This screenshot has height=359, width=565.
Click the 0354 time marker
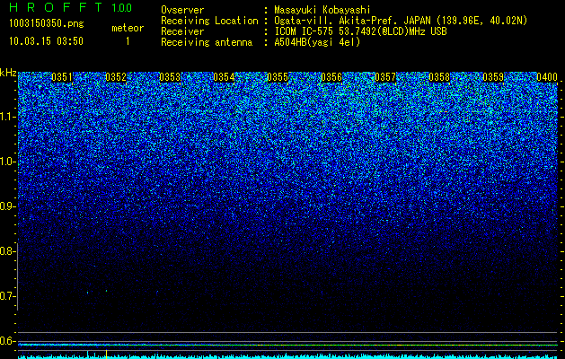click(224, 77)
